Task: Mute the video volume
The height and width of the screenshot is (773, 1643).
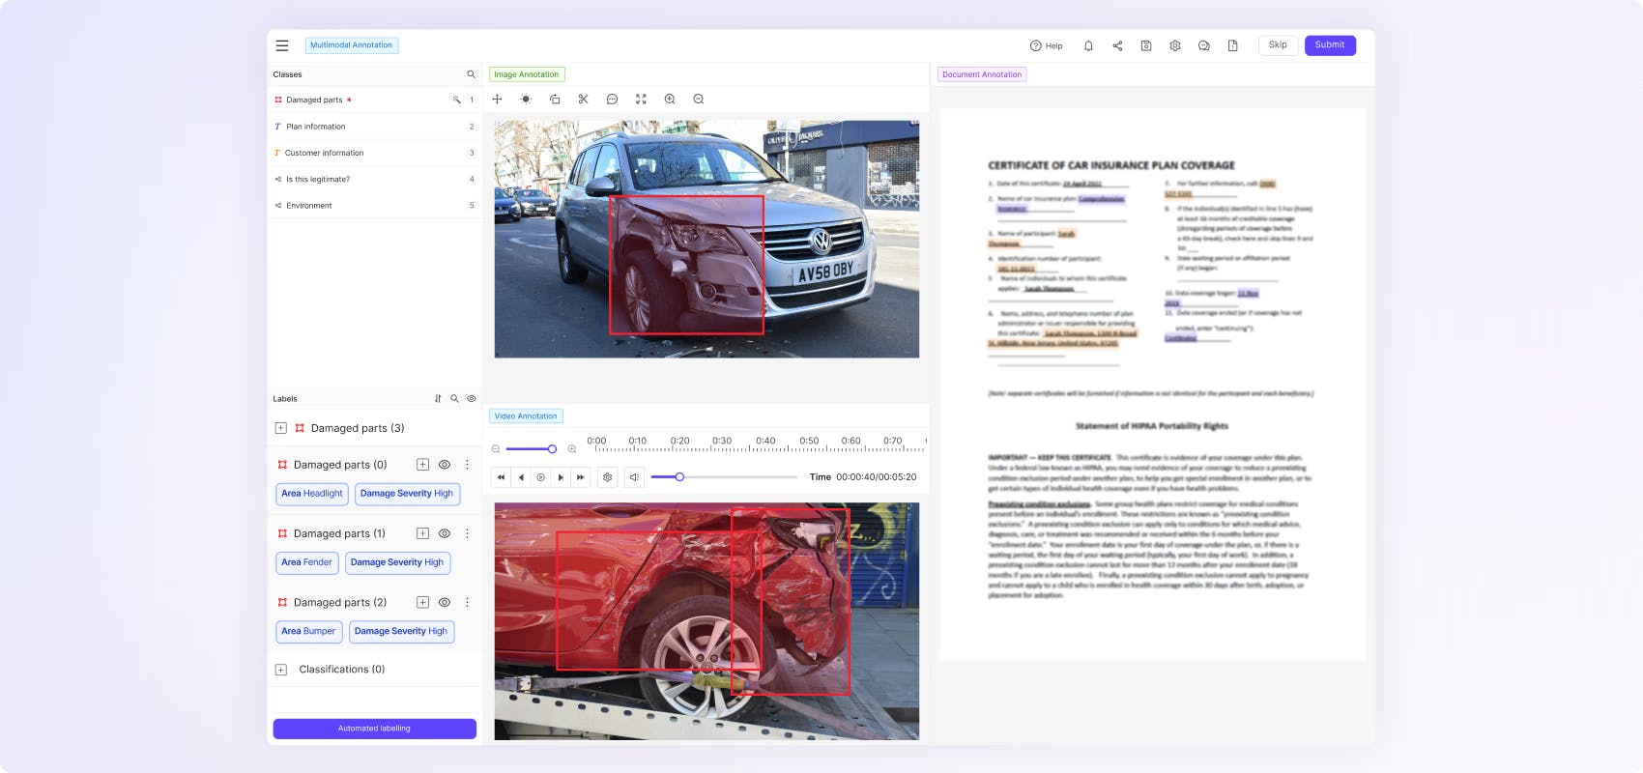Action: click(634, 477)
